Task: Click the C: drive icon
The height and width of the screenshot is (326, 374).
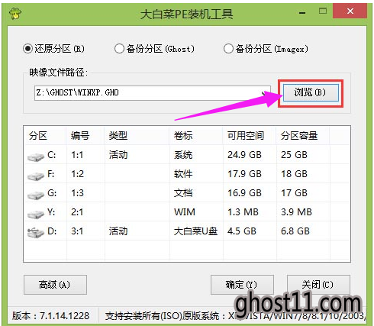Action: pos(36,157)
